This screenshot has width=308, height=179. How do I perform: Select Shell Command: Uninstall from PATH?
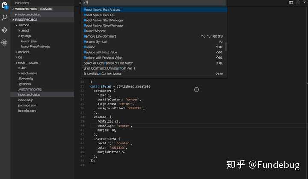point(154,68)
